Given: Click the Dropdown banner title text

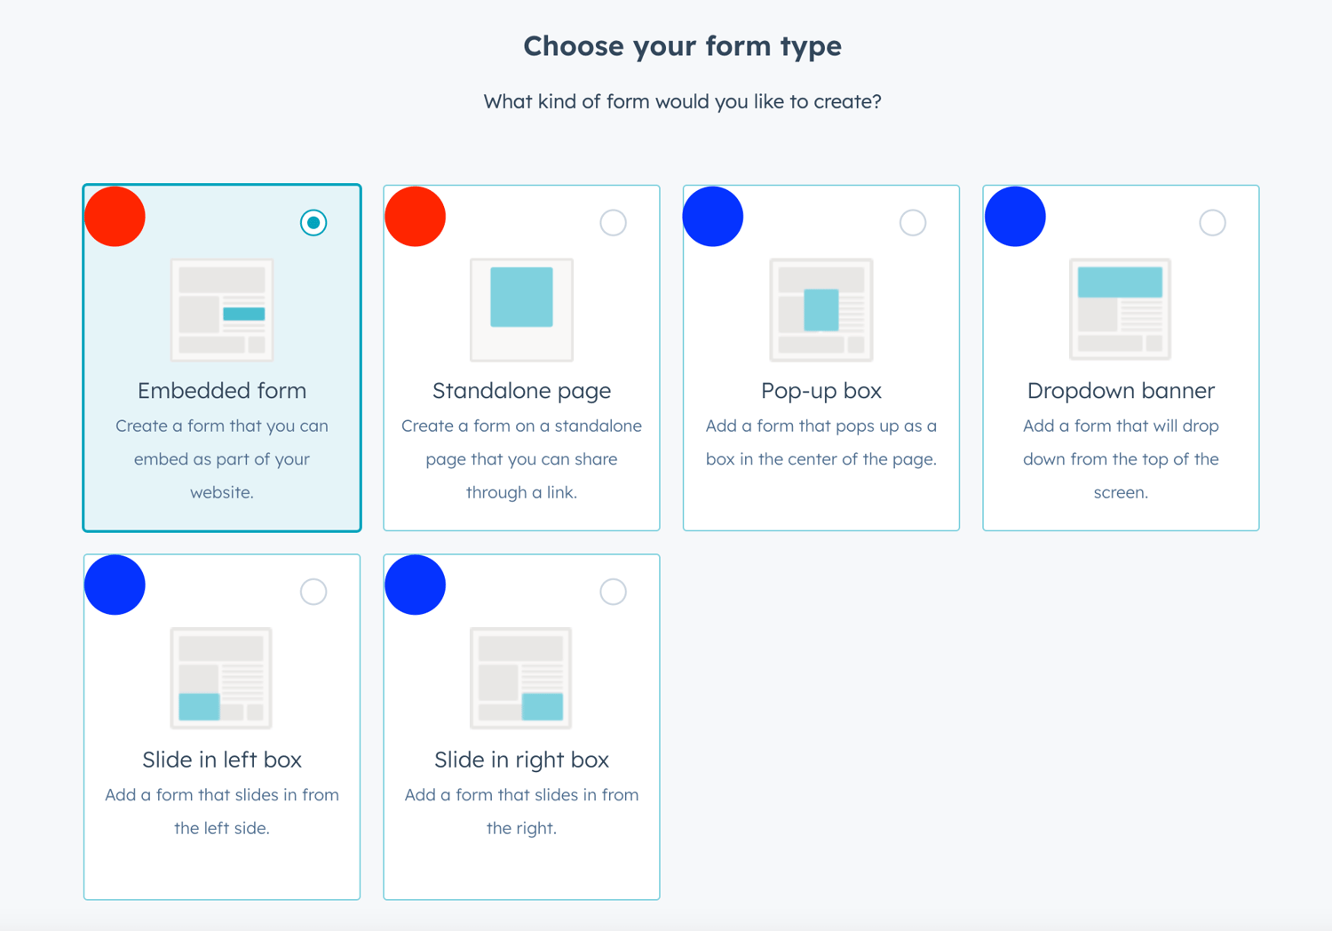Looking at the screenshot, I should [x=1121, y=390].
